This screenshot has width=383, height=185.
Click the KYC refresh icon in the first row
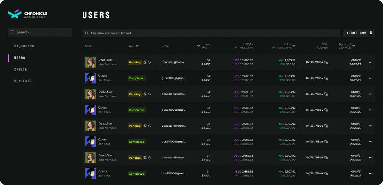149,62
